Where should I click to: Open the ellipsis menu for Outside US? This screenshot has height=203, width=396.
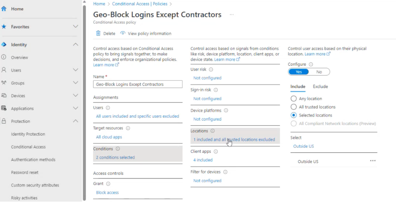373,161
